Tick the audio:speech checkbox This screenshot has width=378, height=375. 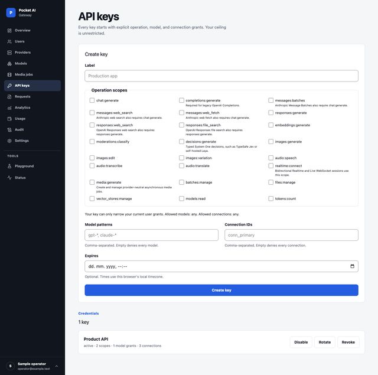(271, 158)
